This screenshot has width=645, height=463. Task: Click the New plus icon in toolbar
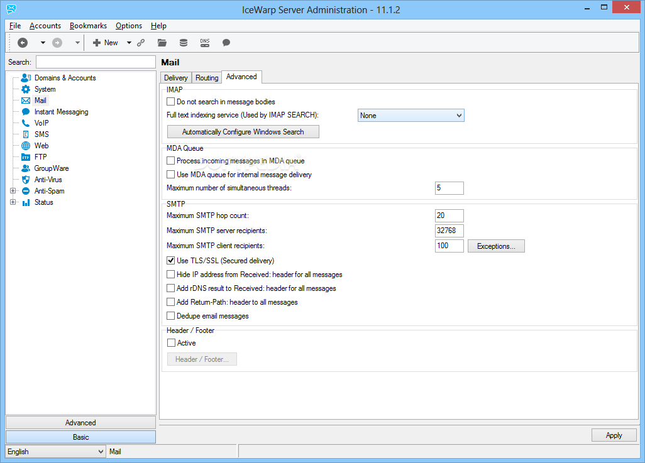97,43
